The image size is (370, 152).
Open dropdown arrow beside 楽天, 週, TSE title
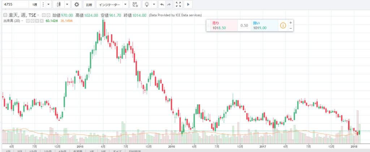tap(38, 15)
